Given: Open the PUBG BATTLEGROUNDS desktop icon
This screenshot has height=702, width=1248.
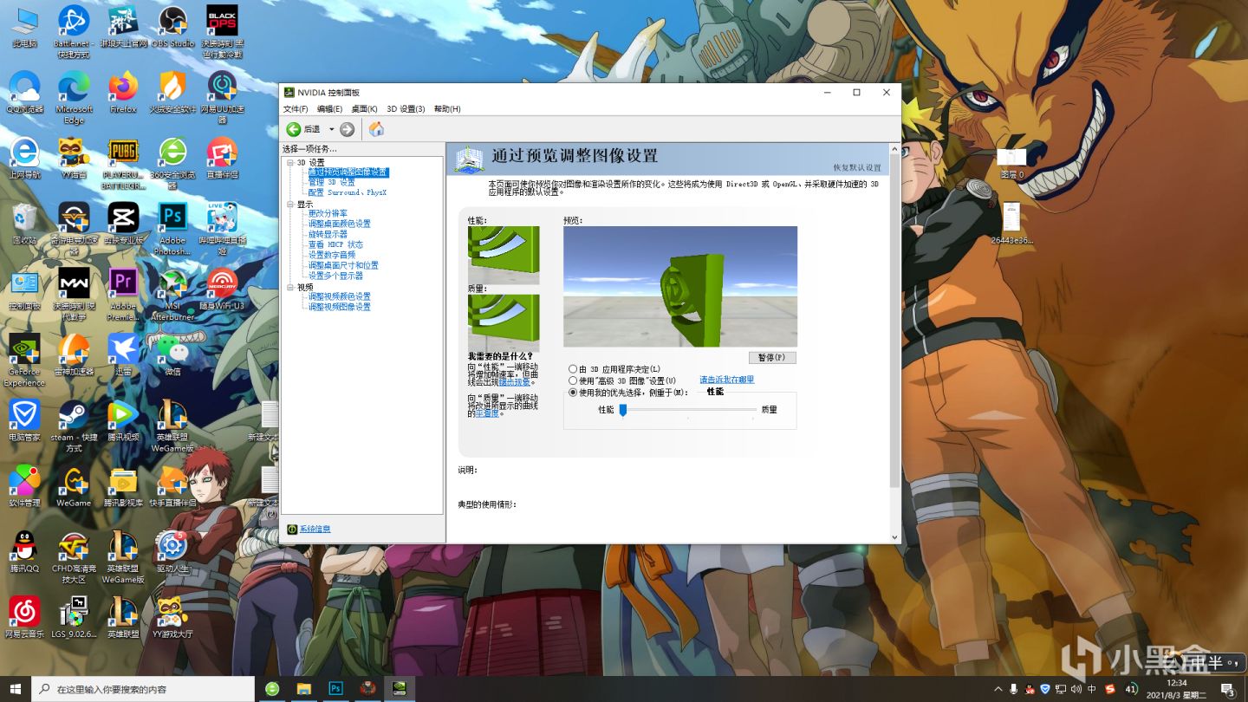Looking at the screenshot, I should point(123,163).
